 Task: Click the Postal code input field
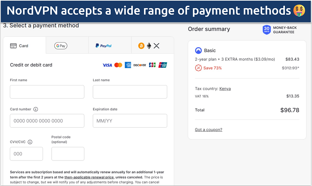coord(68,154)
